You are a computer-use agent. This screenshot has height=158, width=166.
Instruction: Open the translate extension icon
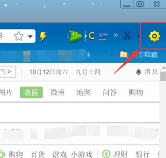click(103, 36)
